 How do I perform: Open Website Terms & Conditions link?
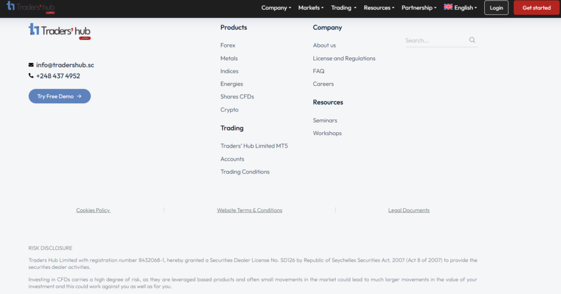pyautogui.click(x=249, y=210)
